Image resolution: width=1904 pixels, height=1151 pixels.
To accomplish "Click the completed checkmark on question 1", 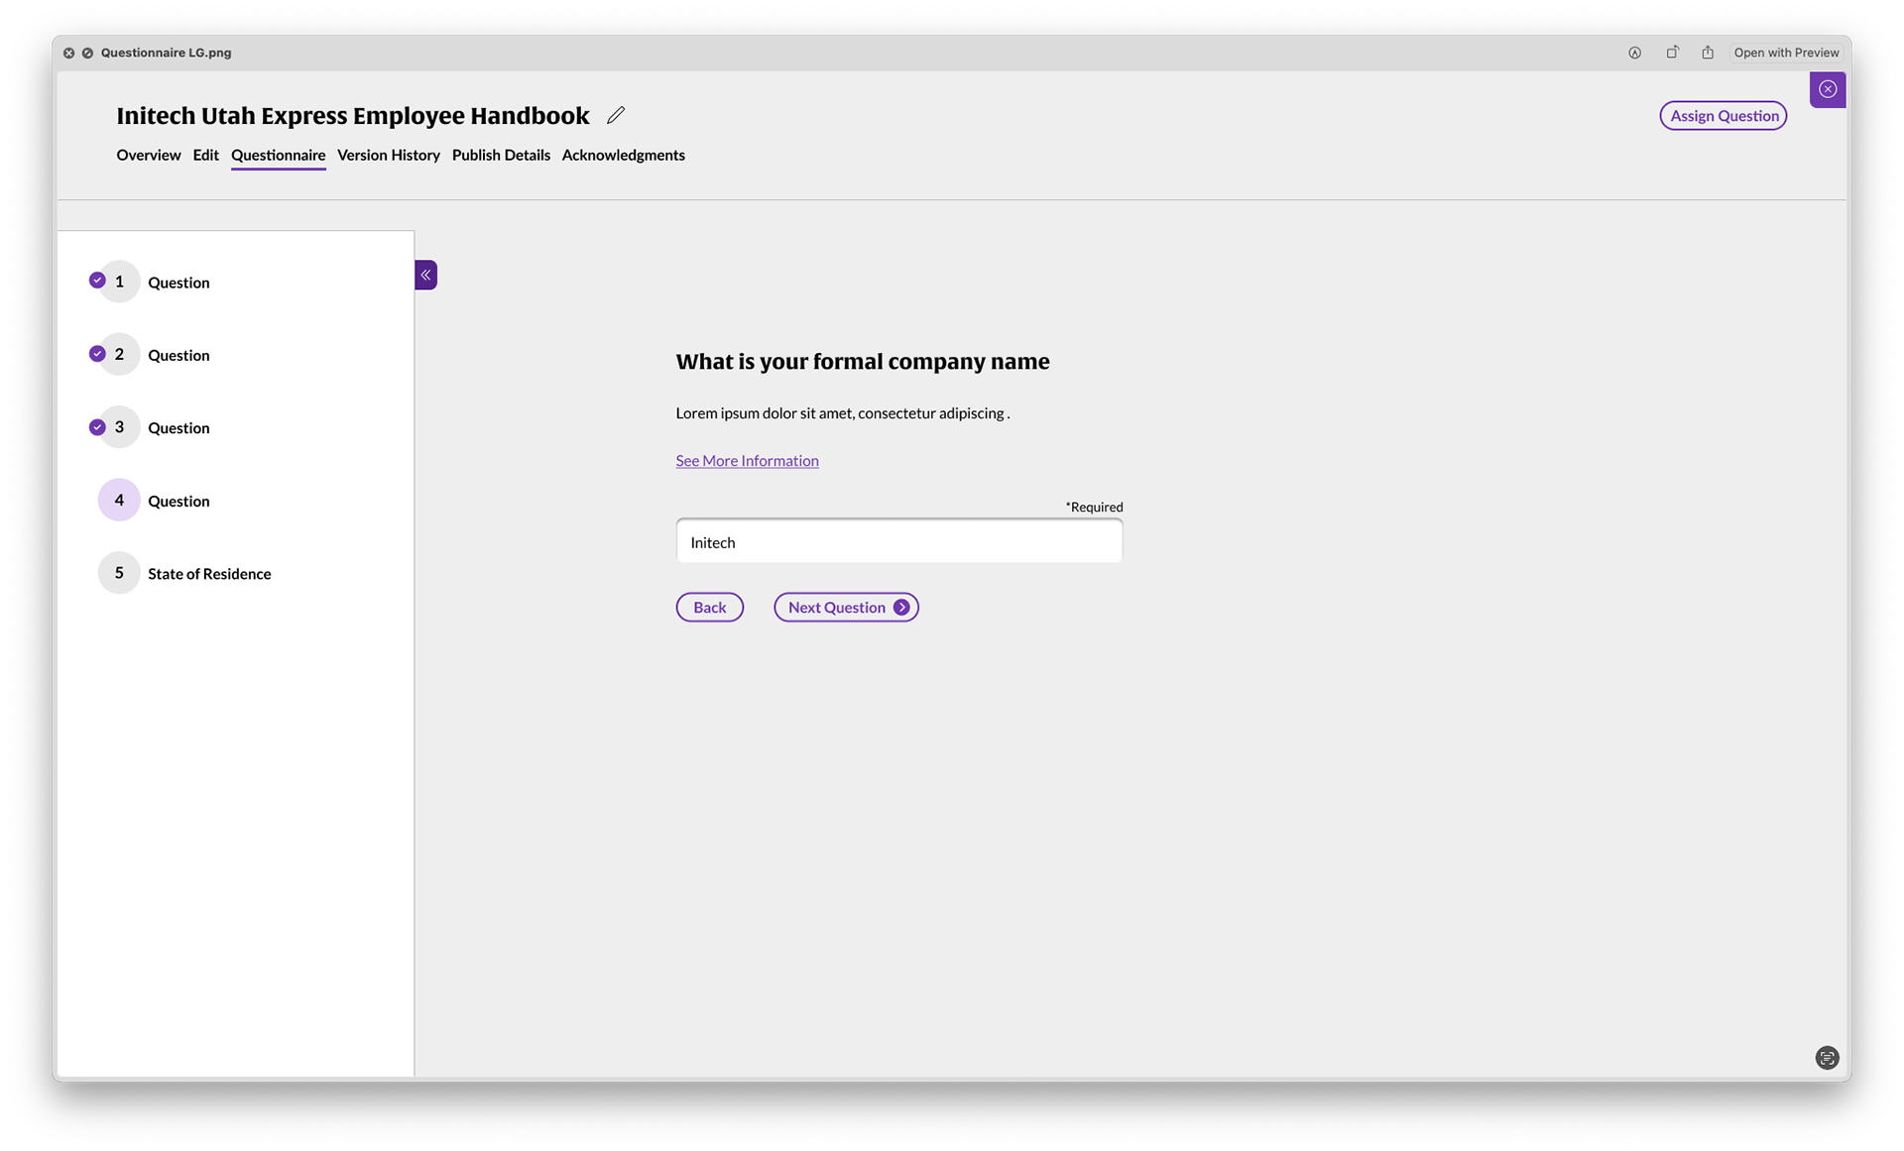I will coord(97,280).
